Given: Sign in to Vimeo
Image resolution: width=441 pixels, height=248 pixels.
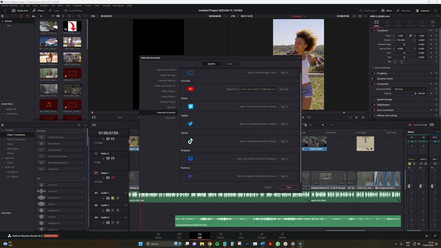Looking at the screenshot, I should [284, 107].
